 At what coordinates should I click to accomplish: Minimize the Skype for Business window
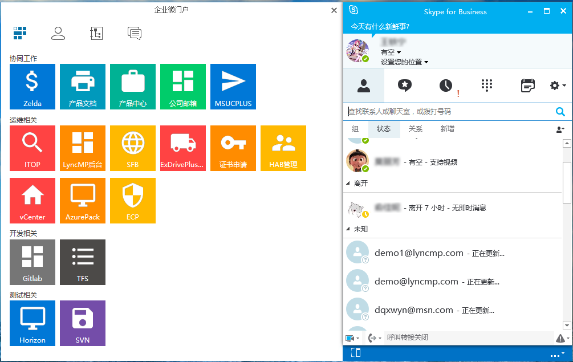[530, 11]
